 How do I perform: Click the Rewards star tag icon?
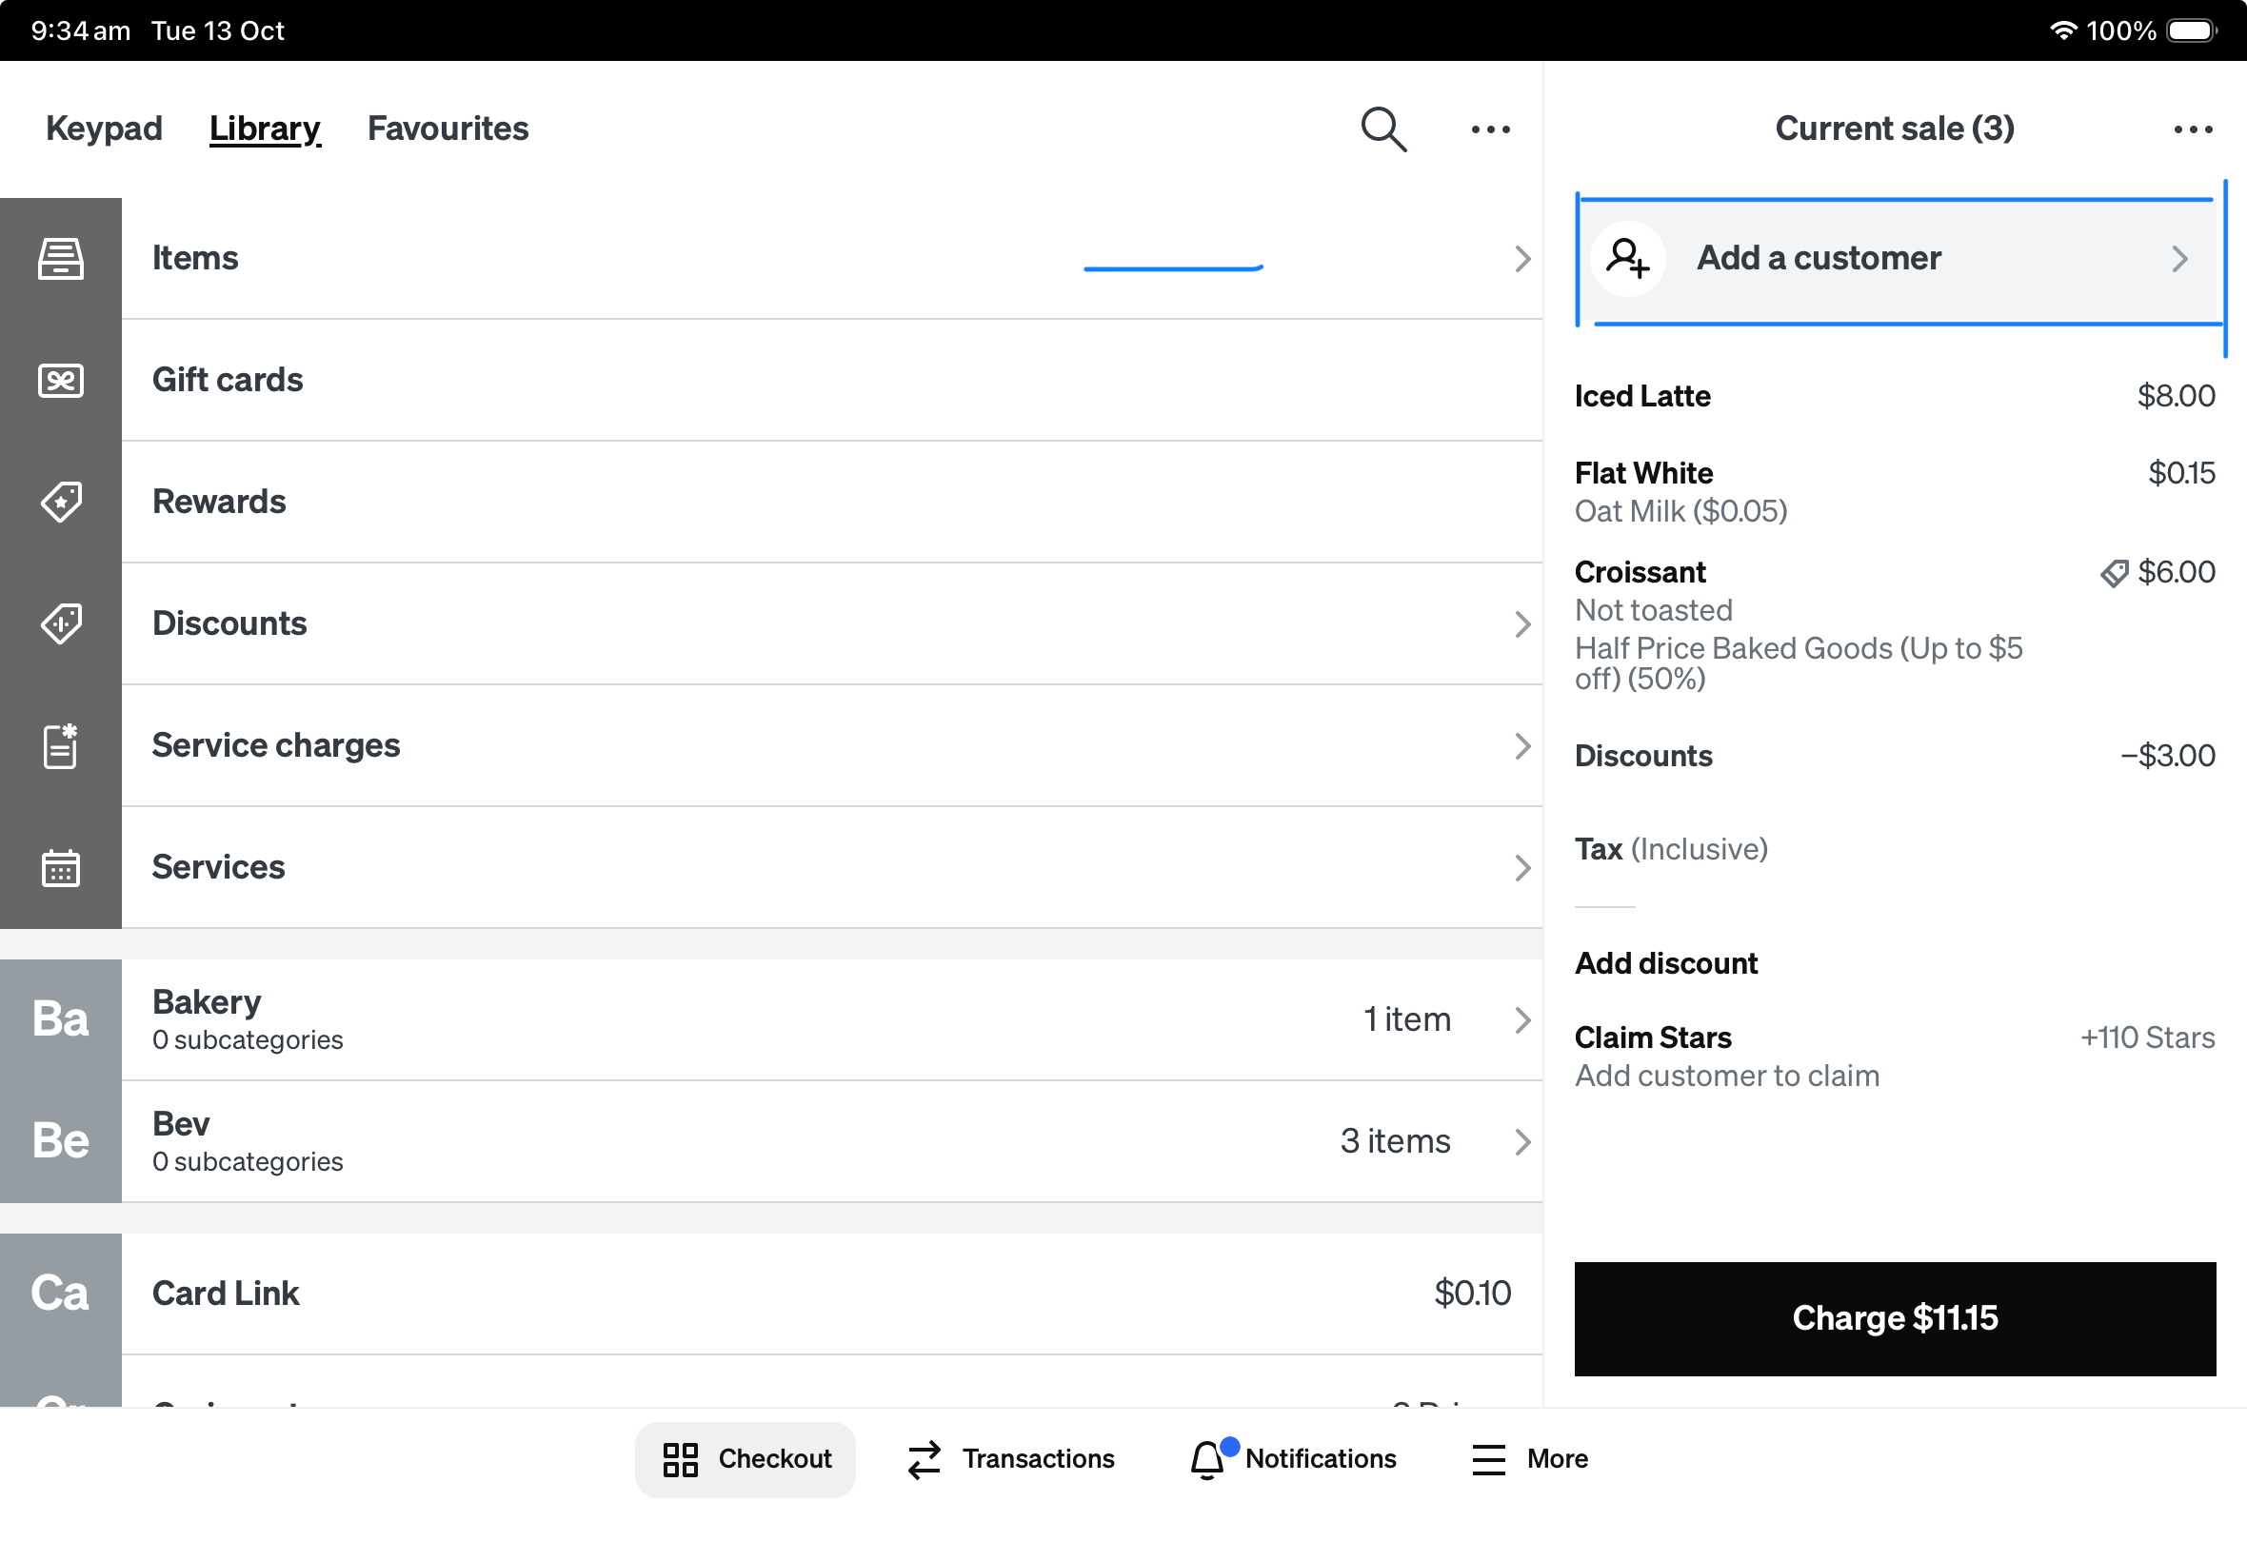pos(61,502)
